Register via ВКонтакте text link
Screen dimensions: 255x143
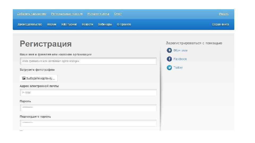pos(181,50)
